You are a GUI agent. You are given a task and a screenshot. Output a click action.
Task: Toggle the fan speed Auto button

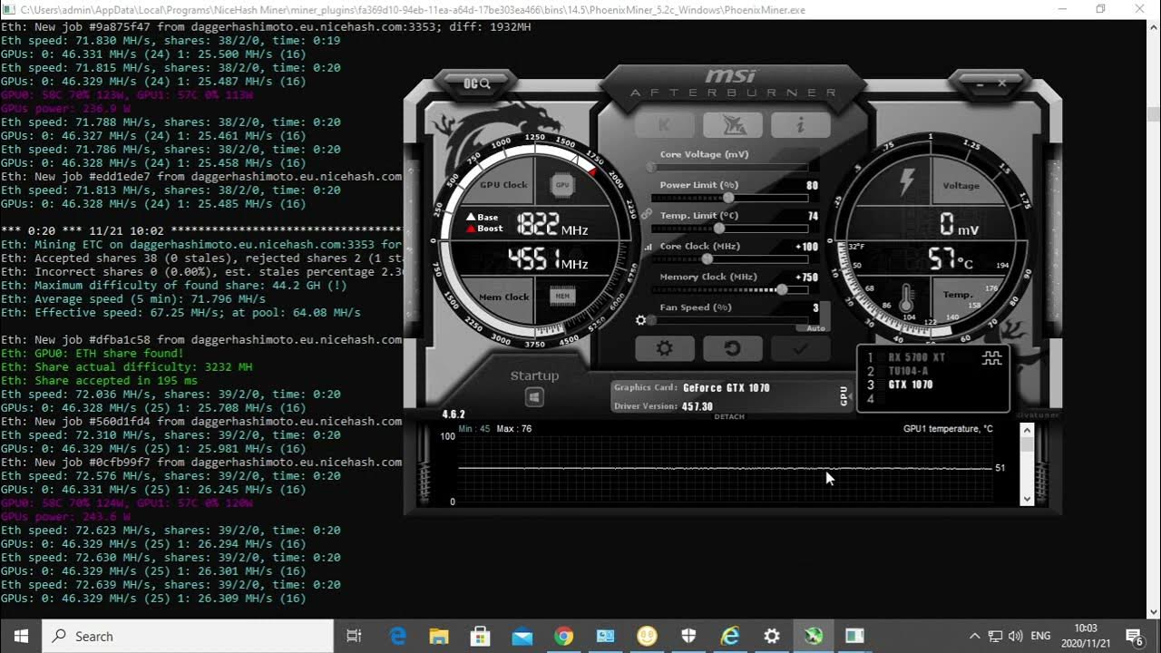coord(815,327)
